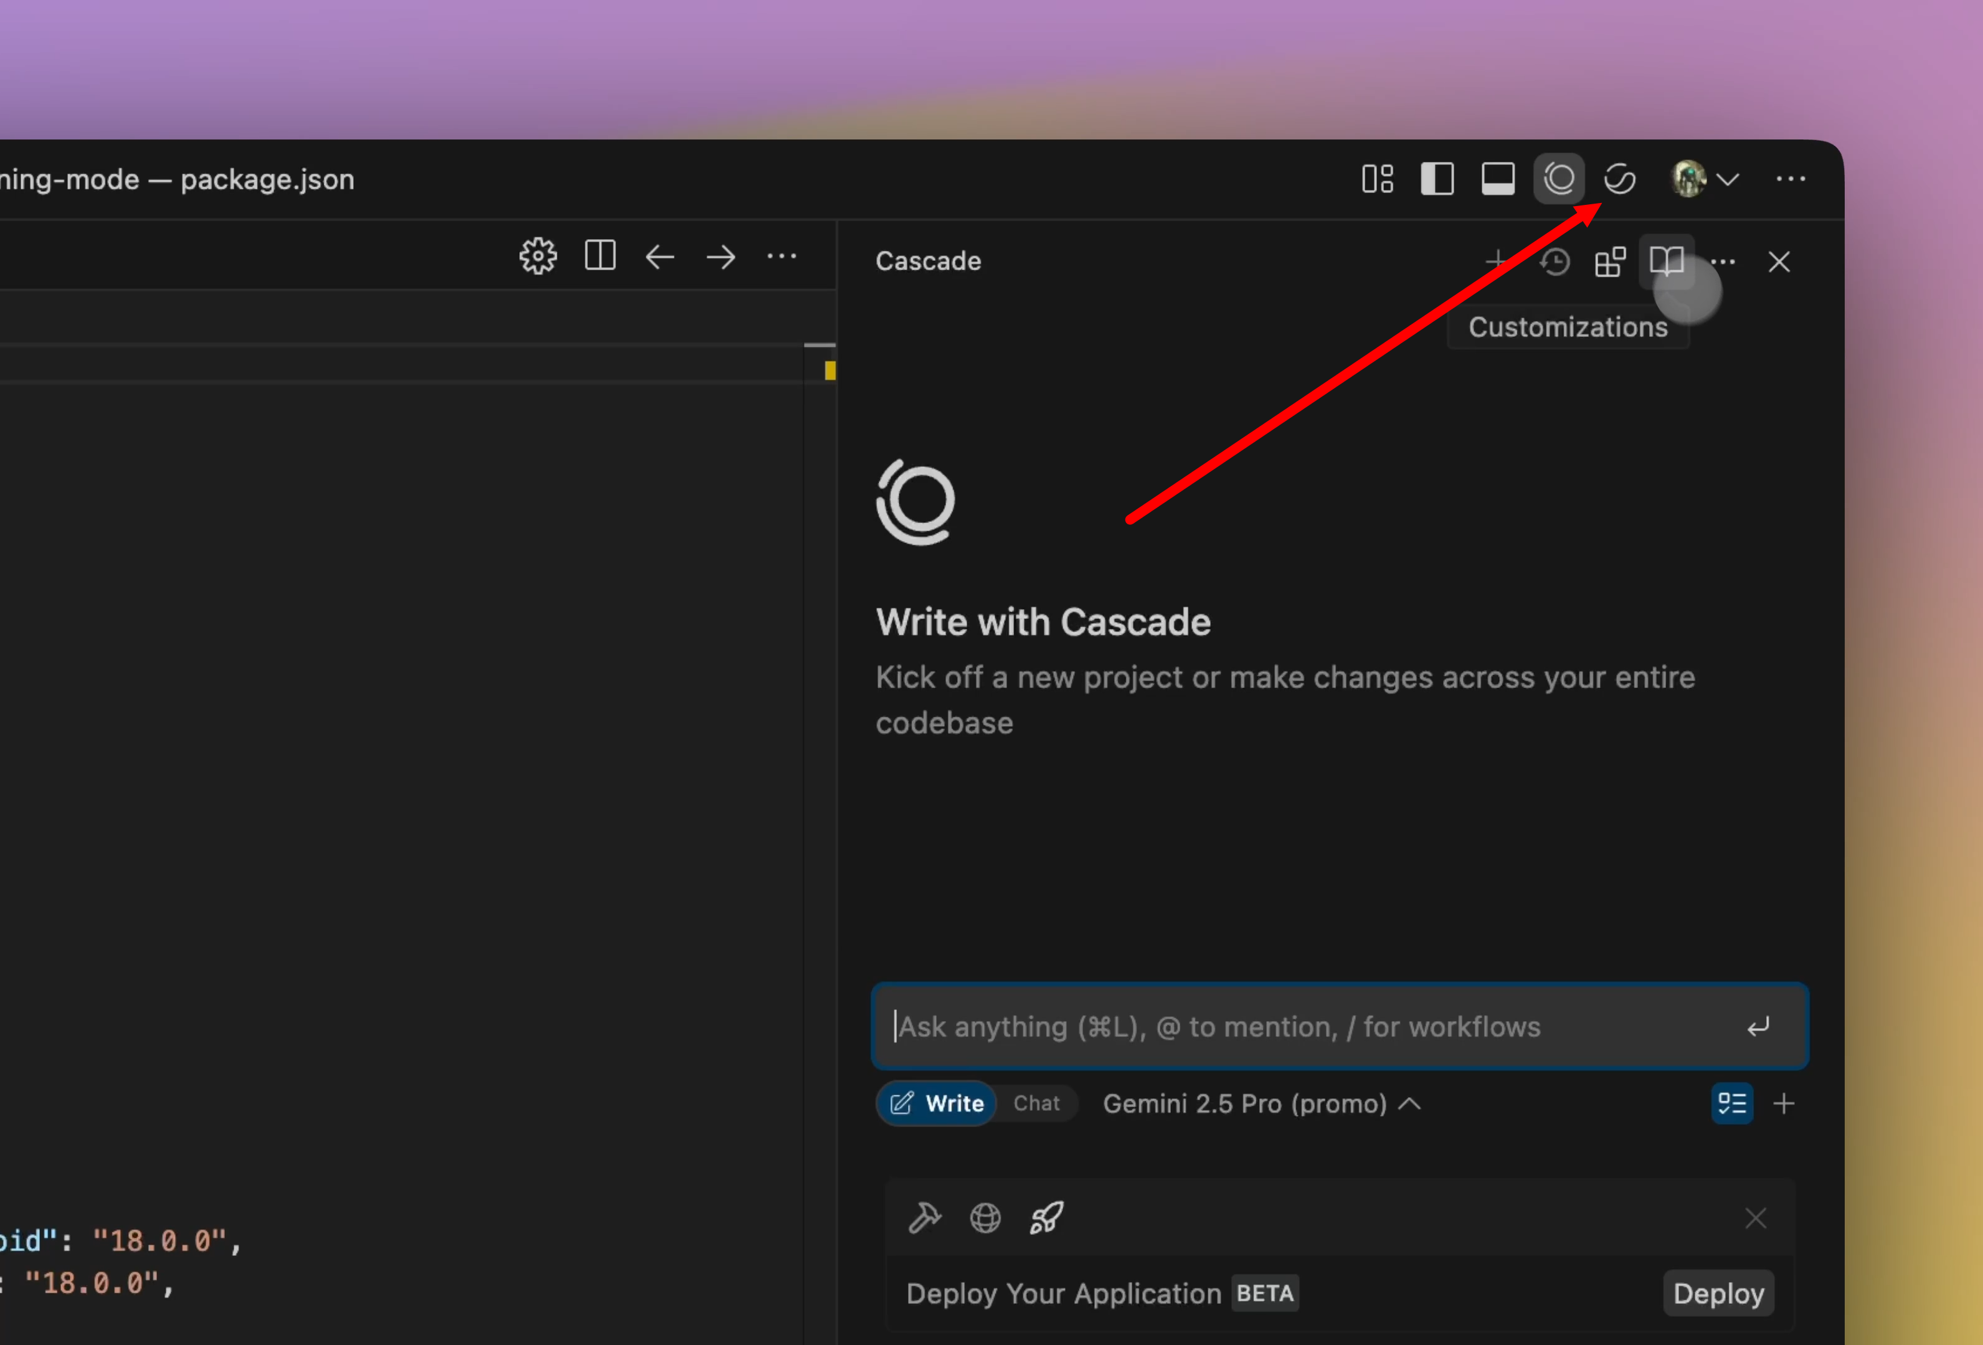The width and height of the screenshot is (1983, 1345).
Task: Toggle the primary side bar icon
Action: (1437, 179)
